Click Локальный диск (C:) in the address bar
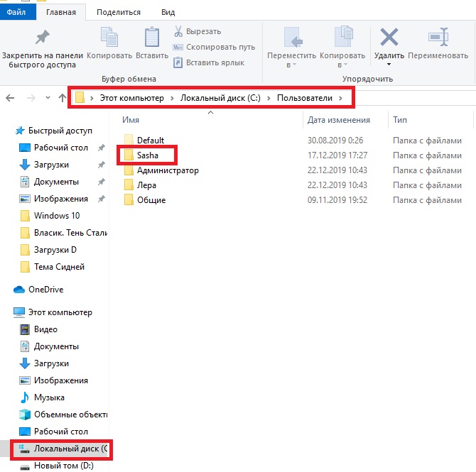Viewport: 476px width, 472px height. point(220,98)
